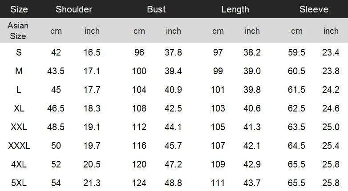Click the Shoulder column header
Viewport: 348px width, 191px height.
tap(74, 9)
